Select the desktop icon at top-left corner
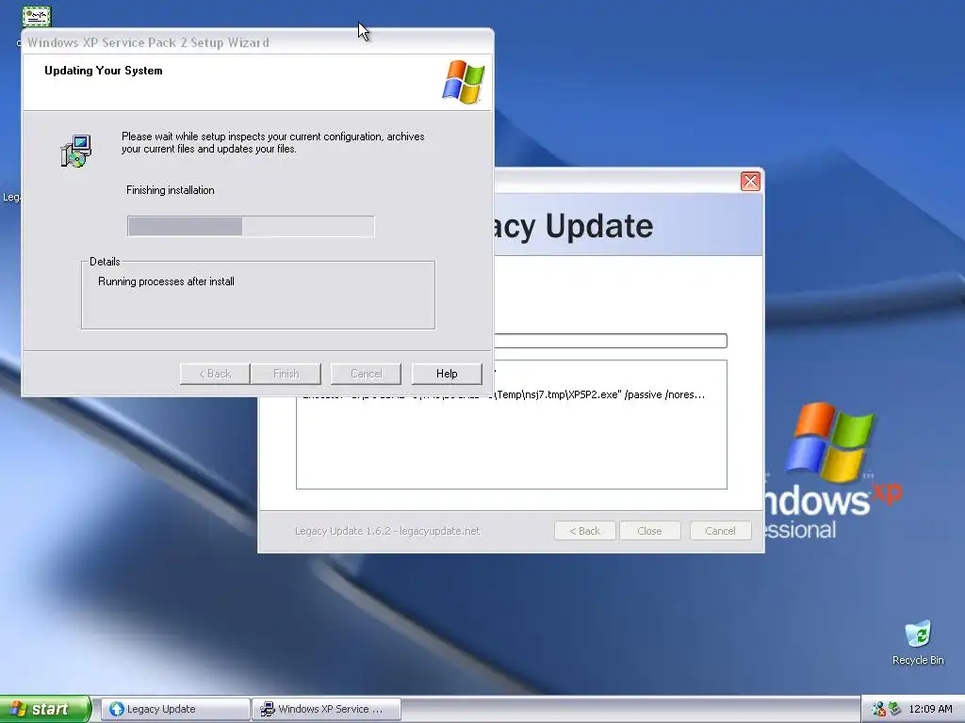 [x=37, y=16]
